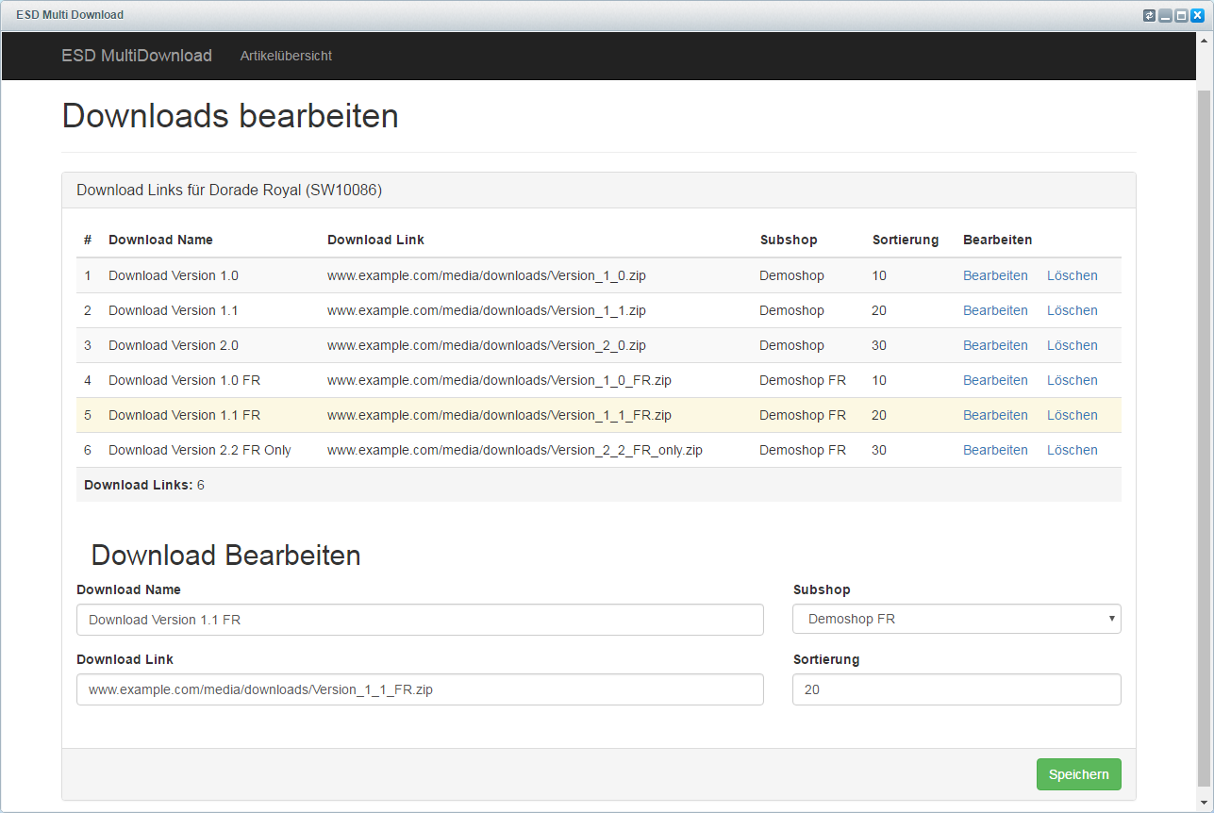Image resolution: width=1214 pixels, height=813 pixels.
Task: Edit row Download Version 2.2 FR Only via Bearbeiten
Action: tap(995, 450)
